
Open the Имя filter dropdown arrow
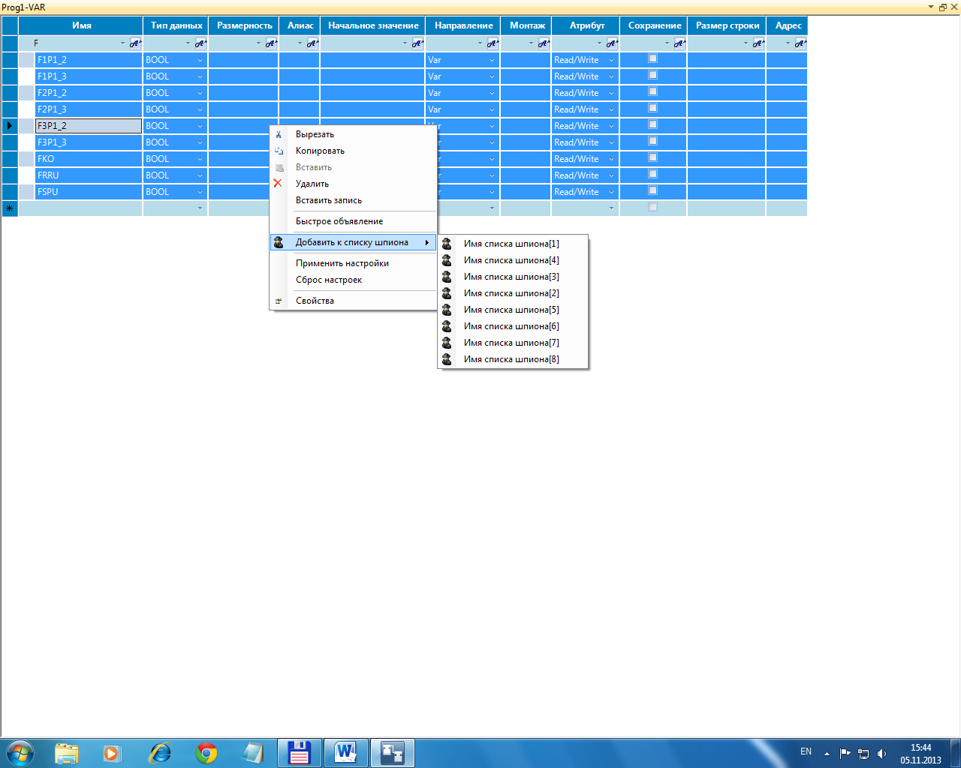123,43
